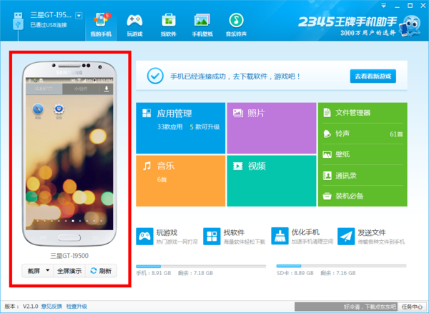The height and width of the screenshot is (313, 429).
Task: Open the 任务中心 task center
Action: 413,307
